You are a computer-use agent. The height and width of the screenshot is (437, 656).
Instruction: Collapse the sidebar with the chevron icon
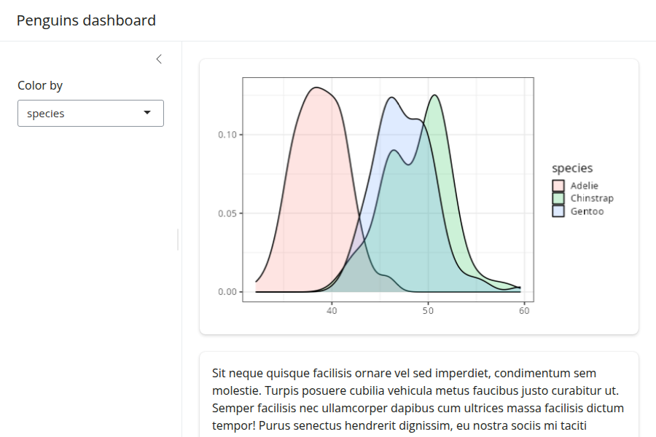159,59
